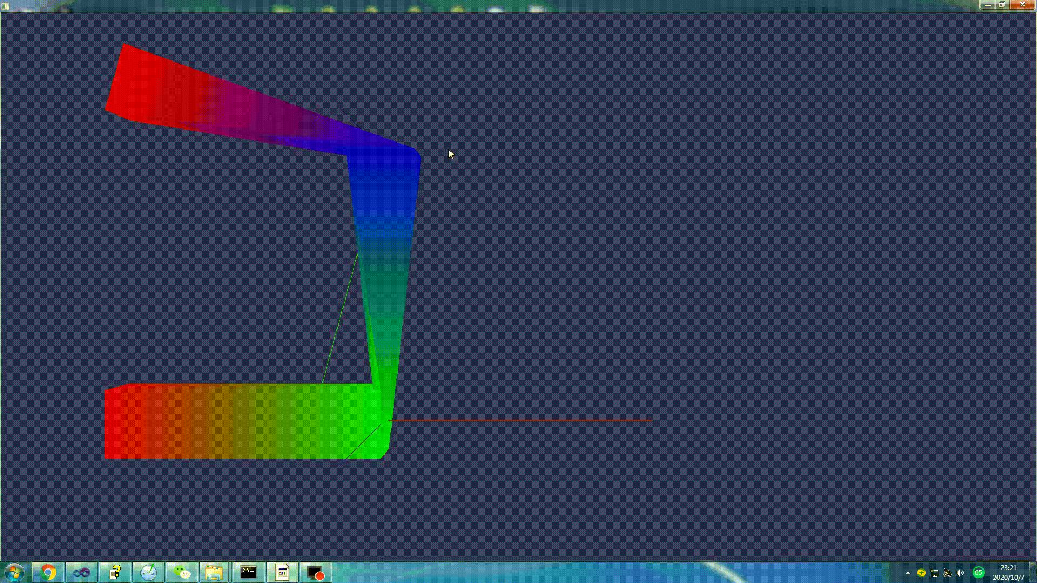
Task: Open the network connection tray icon
Action: click(x=934, y=573)
